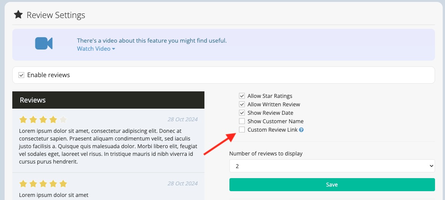The image size is (445, 200).
Task: Click the third star of second review
Action: click(x=43, y=184)
